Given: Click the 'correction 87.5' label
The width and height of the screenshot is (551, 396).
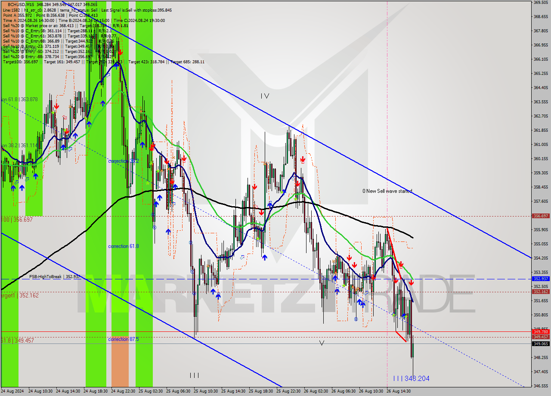Looking at the screenshot, I should [124, 339].
